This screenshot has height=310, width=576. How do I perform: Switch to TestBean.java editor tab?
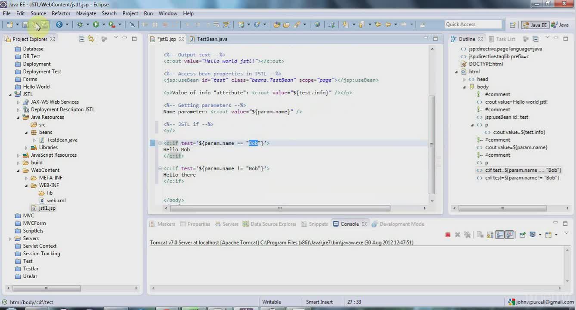click(x=209, y=39)
